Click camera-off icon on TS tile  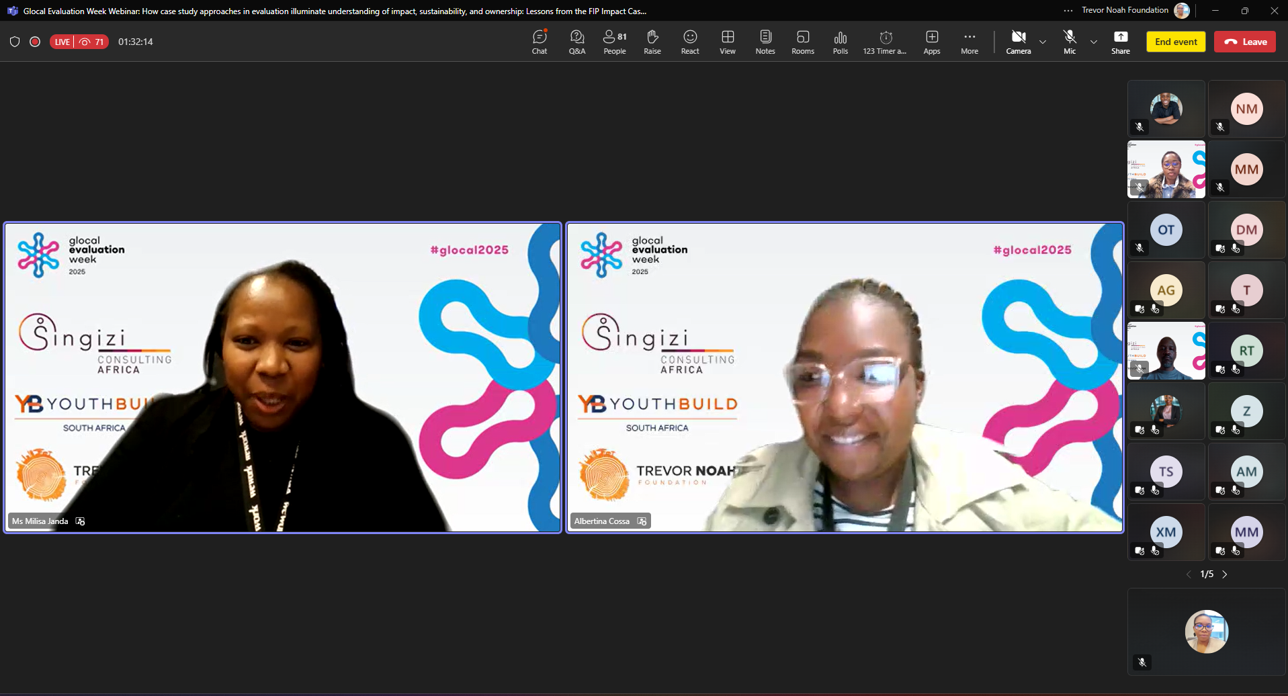(x=1140, y=490)
